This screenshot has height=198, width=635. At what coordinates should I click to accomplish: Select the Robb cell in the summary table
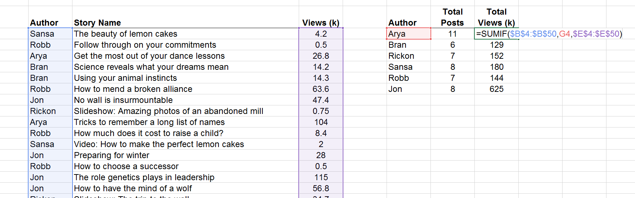[408, 78]
